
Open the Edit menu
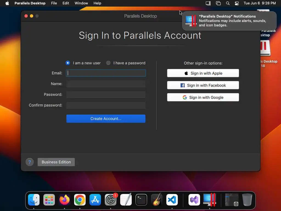tap(66, 3)
